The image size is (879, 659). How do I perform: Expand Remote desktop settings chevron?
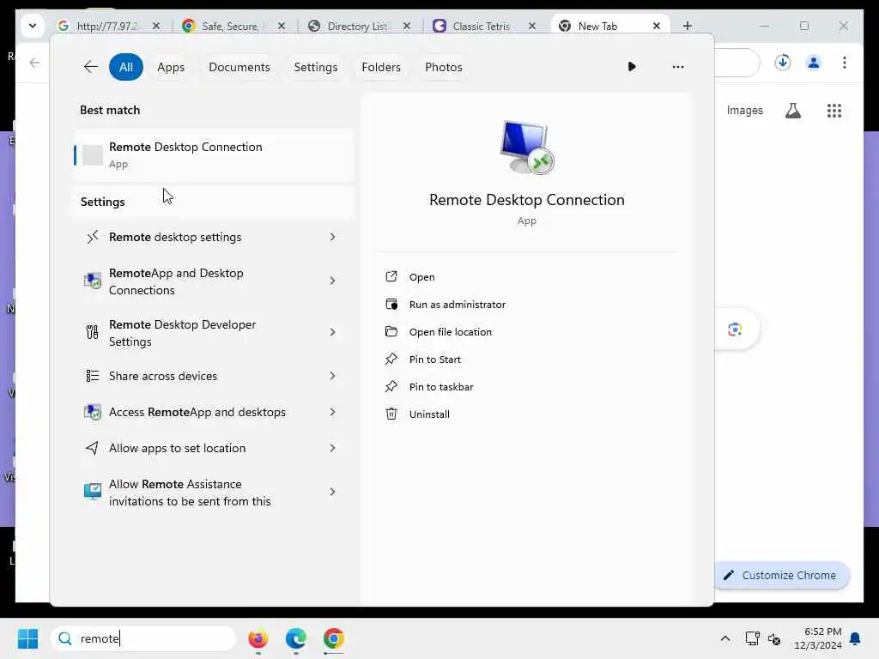(x=332, y=237)
